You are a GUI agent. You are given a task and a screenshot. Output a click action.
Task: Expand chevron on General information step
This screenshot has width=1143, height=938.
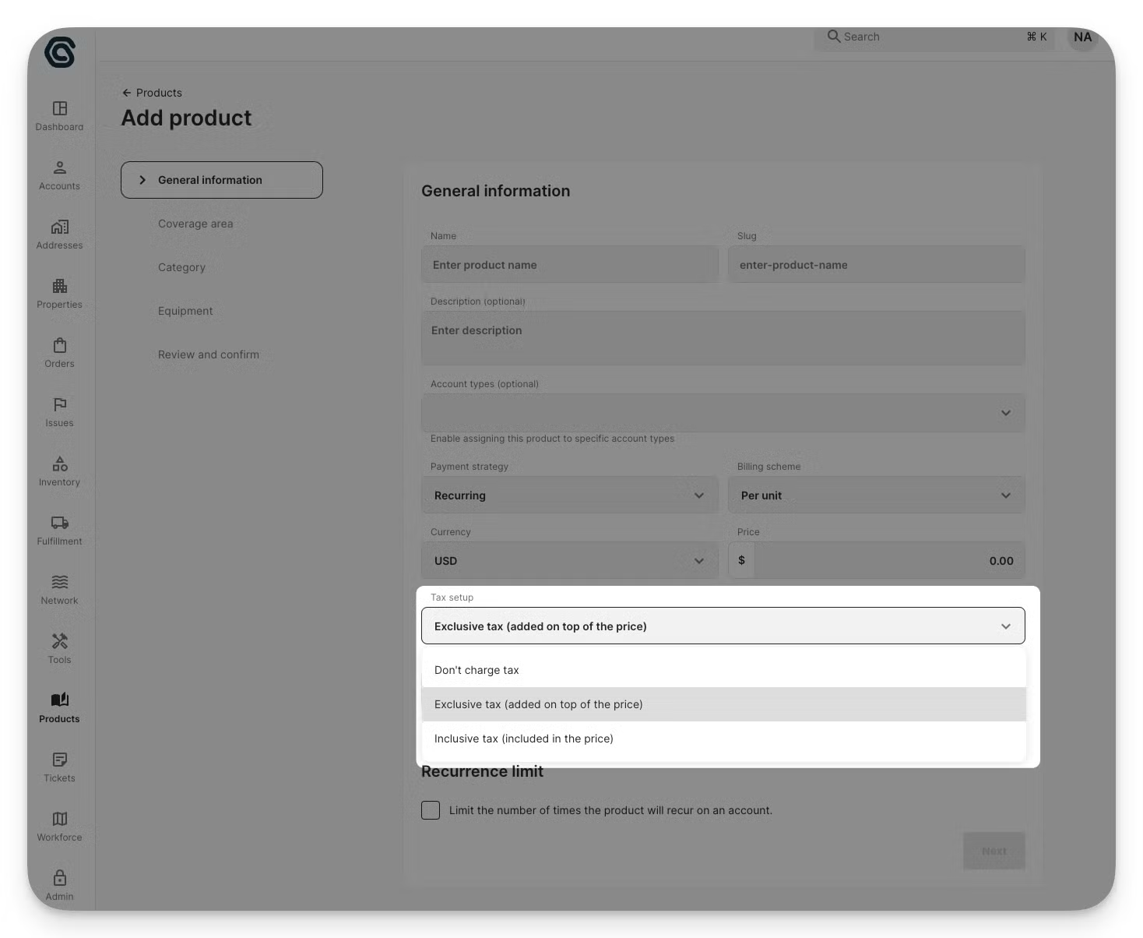coord(142,180)
